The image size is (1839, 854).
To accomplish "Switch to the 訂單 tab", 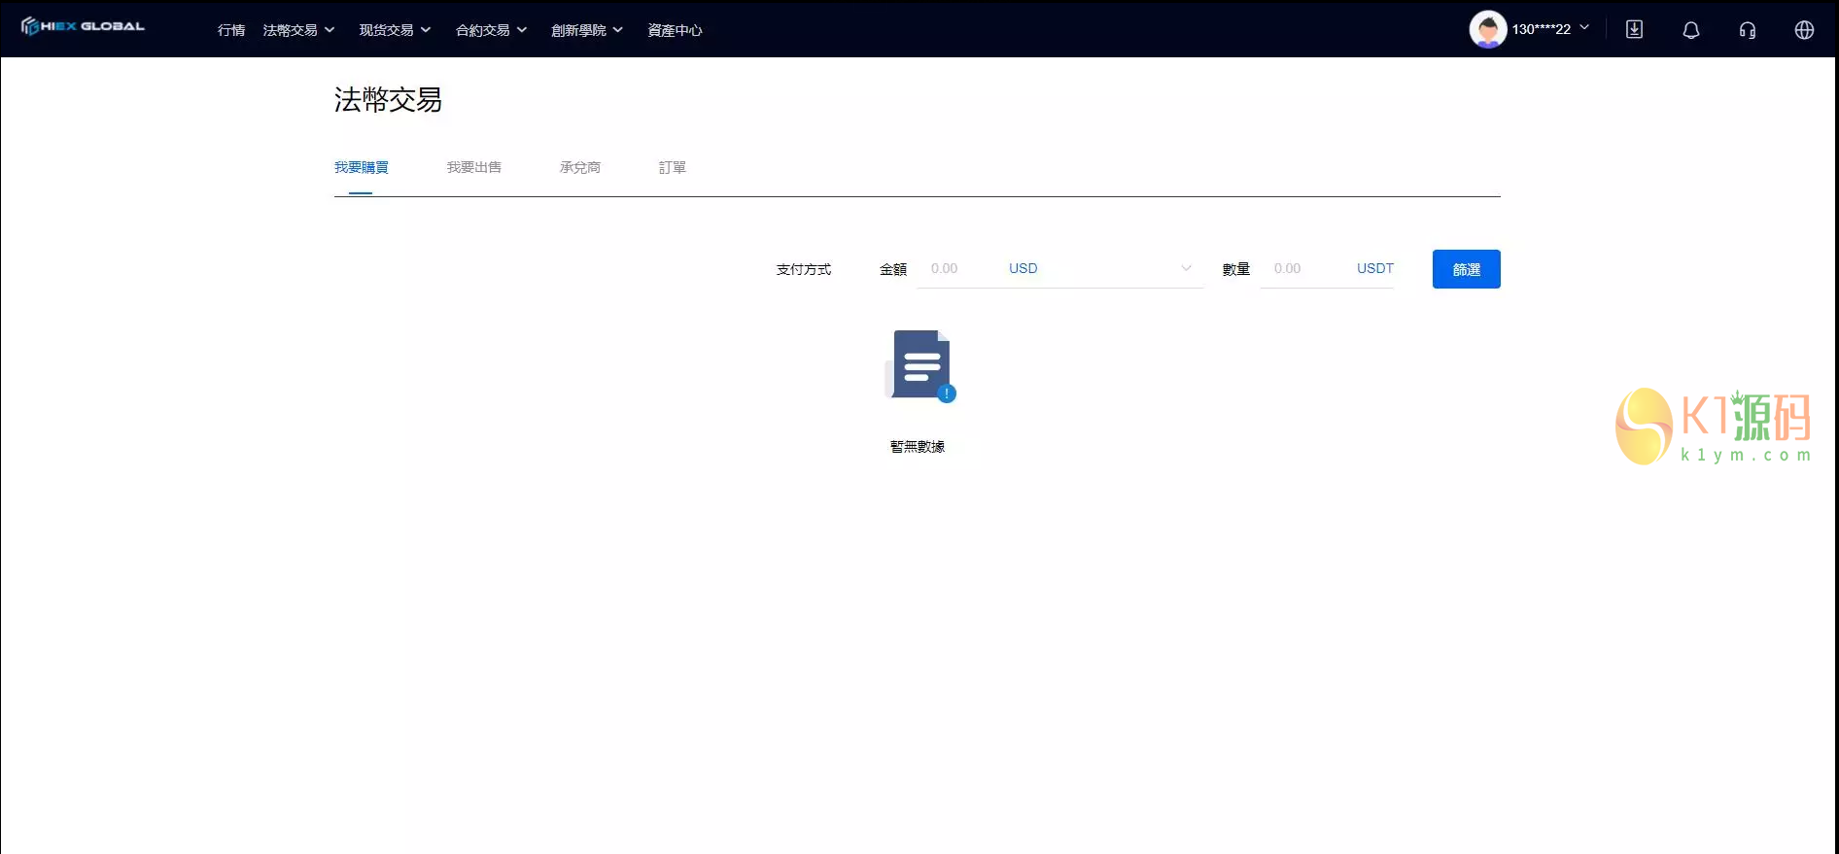I will tap(673, 167).
